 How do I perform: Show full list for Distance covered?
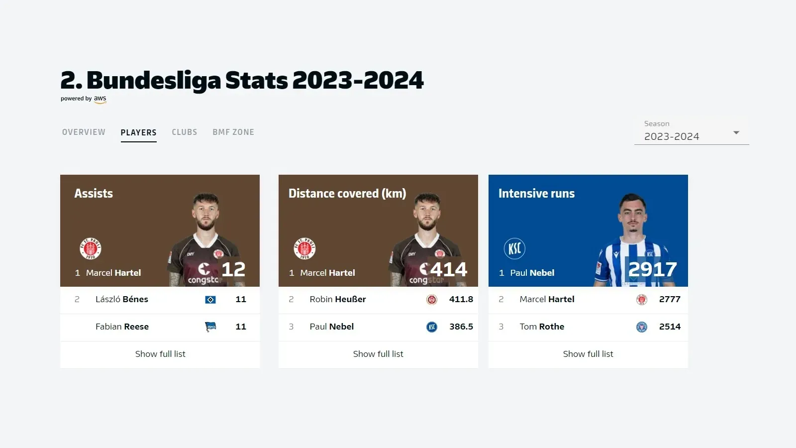pyautogui.click(x=378, y=354)
